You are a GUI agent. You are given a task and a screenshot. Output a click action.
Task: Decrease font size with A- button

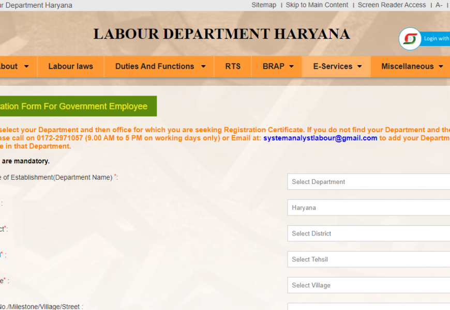click(439, 5)
